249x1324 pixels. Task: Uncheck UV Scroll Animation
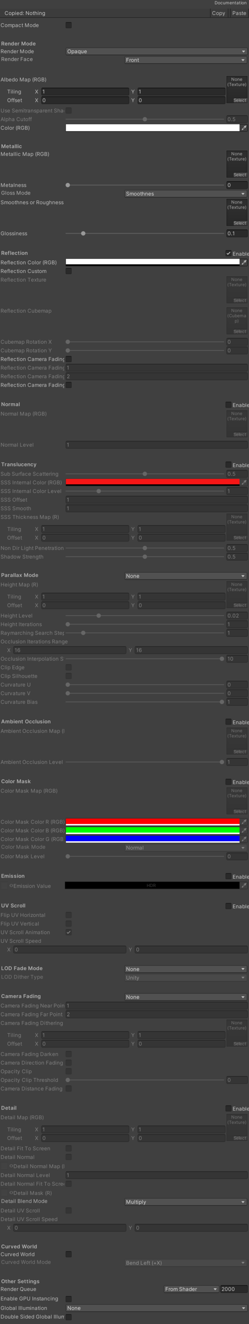pyautogui.click(x=69, y=932)
